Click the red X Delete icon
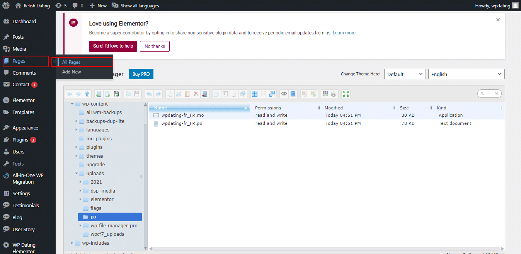Image resolution: width=521 pixels, height=254 pixels. click(x=196, y=94)
